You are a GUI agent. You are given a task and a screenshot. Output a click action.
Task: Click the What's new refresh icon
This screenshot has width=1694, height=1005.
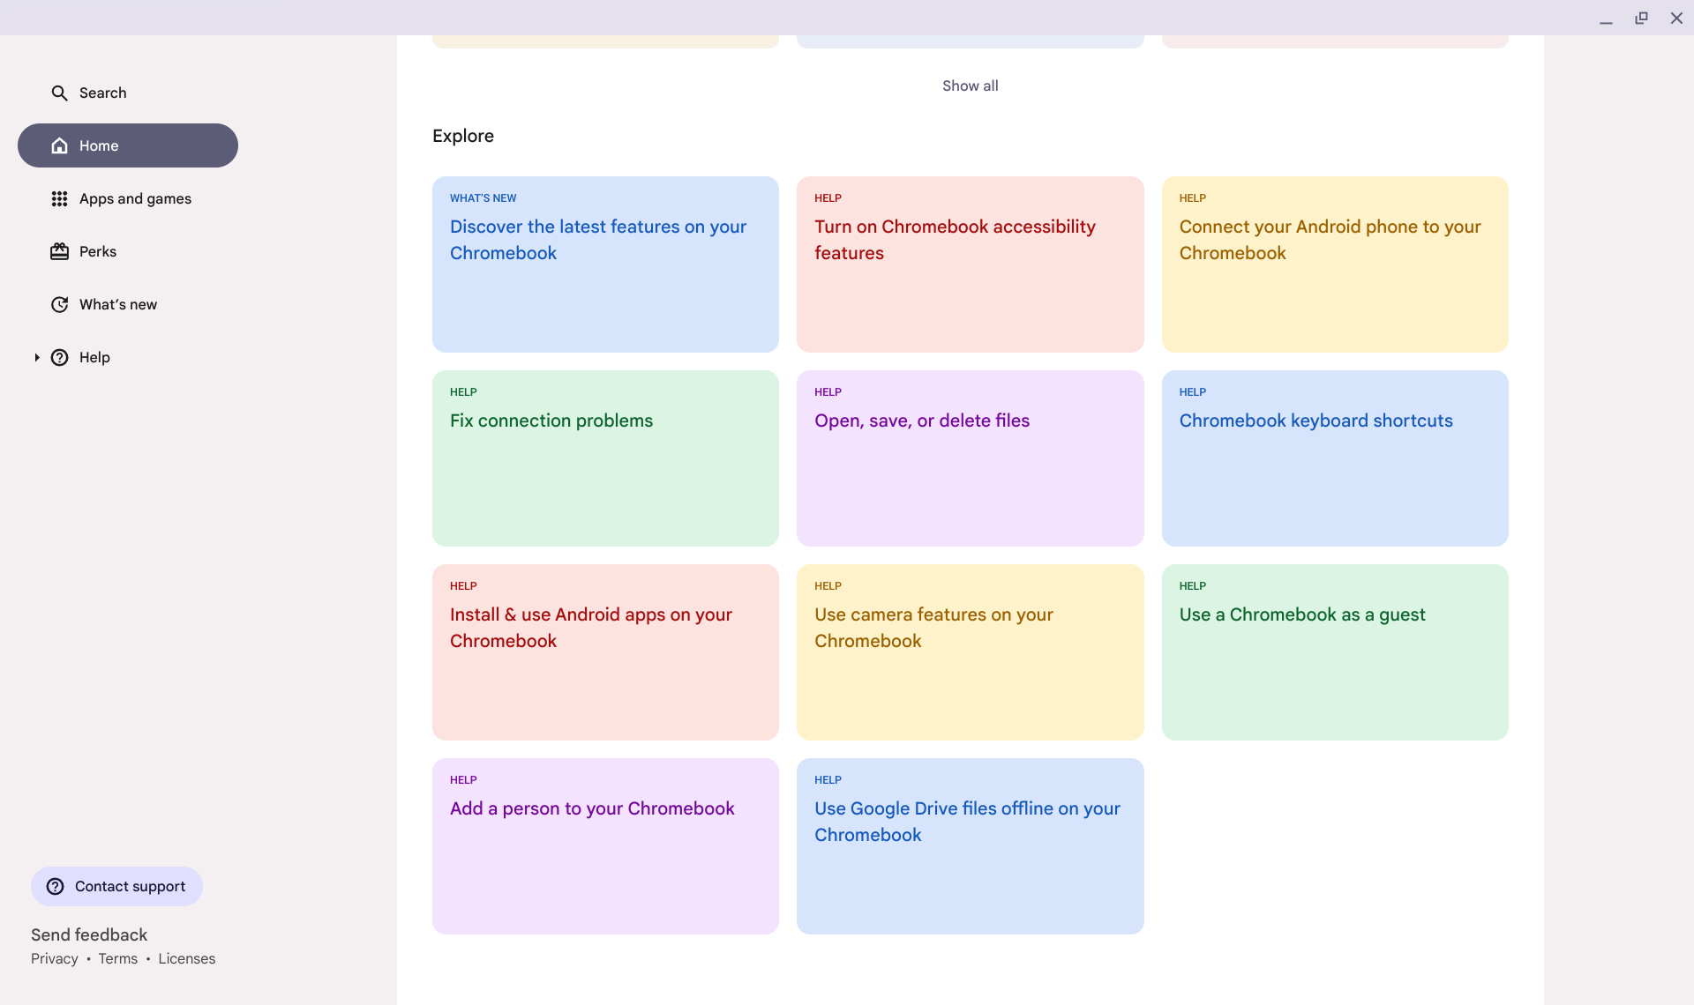point(59,304)
